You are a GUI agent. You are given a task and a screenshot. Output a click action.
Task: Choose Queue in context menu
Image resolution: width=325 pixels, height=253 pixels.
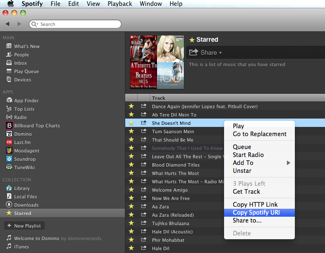pos(259,147)
